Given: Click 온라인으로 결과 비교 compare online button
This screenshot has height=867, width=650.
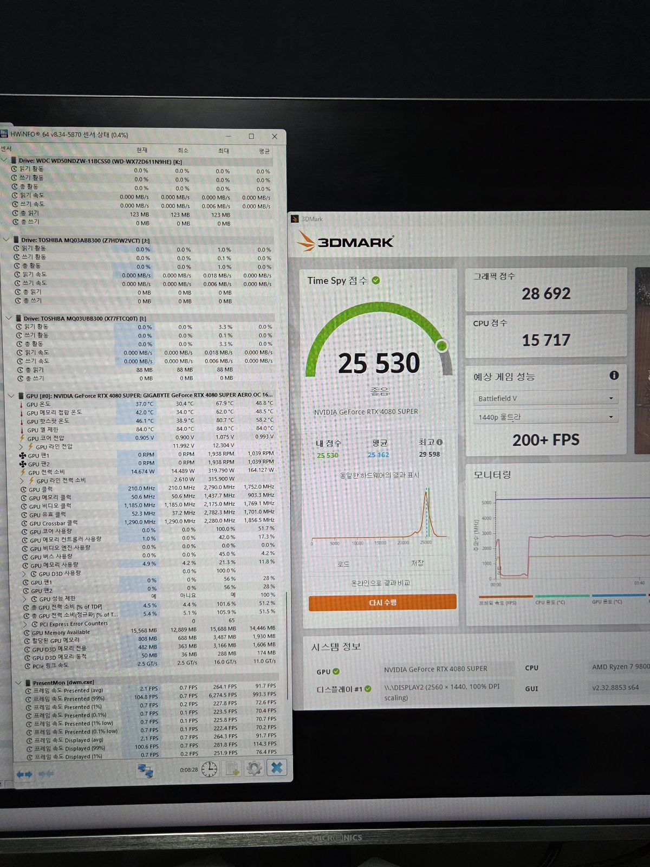Looking at the screenshot, I should (x=381, y=583).
